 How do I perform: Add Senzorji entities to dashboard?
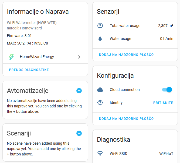[126, 55]
